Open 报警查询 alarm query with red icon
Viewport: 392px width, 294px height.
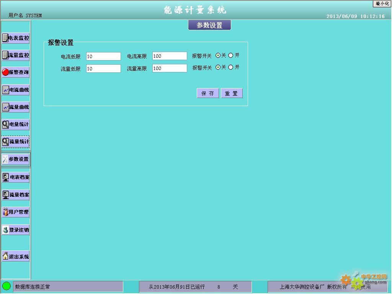(x=16, y=72)
